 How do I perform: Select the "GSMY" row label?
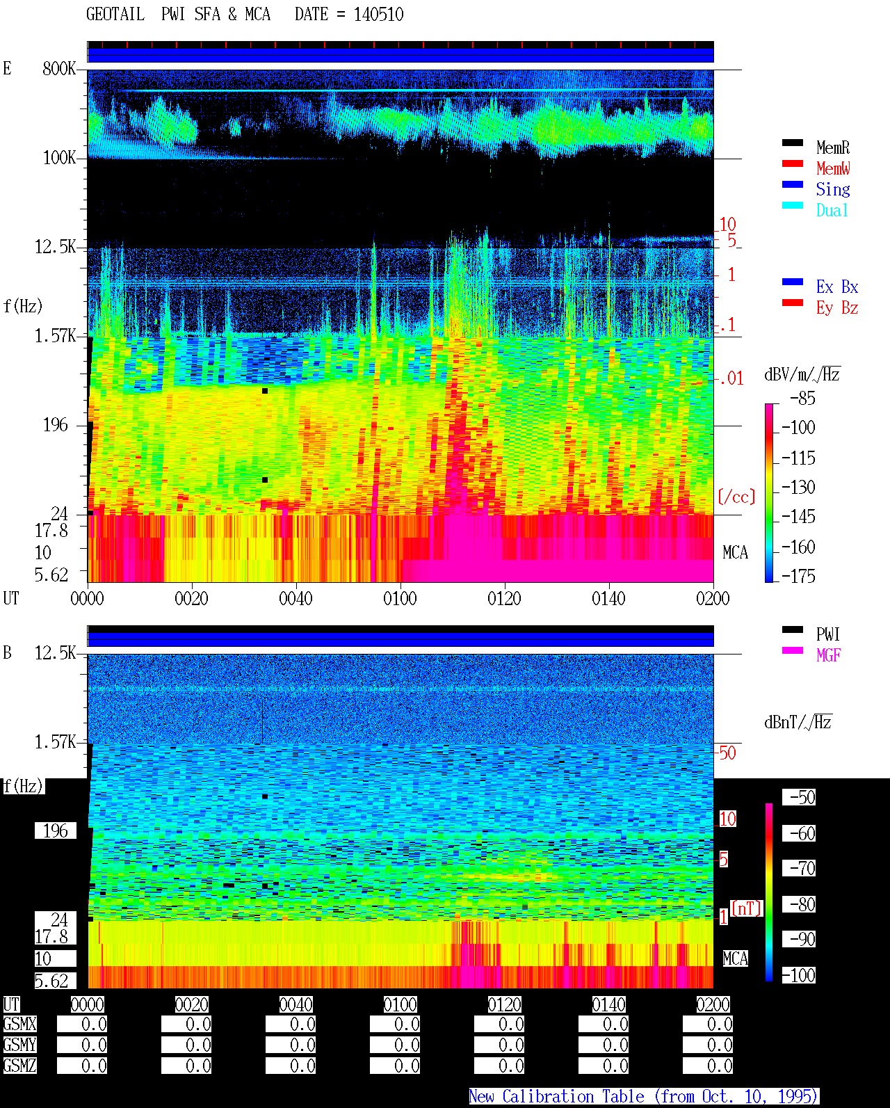[20, 1045]
